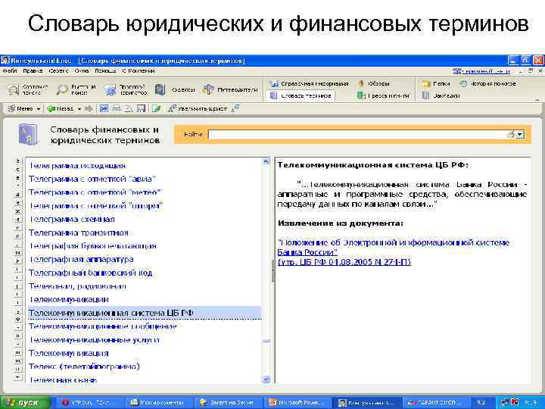545x409 pixels.
Task: Open the О Компании menu
Action: [139, 71]
